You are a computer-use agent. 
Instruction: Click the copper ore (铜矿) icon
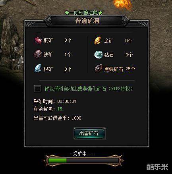pyautogui.click(x=38, y=40)
